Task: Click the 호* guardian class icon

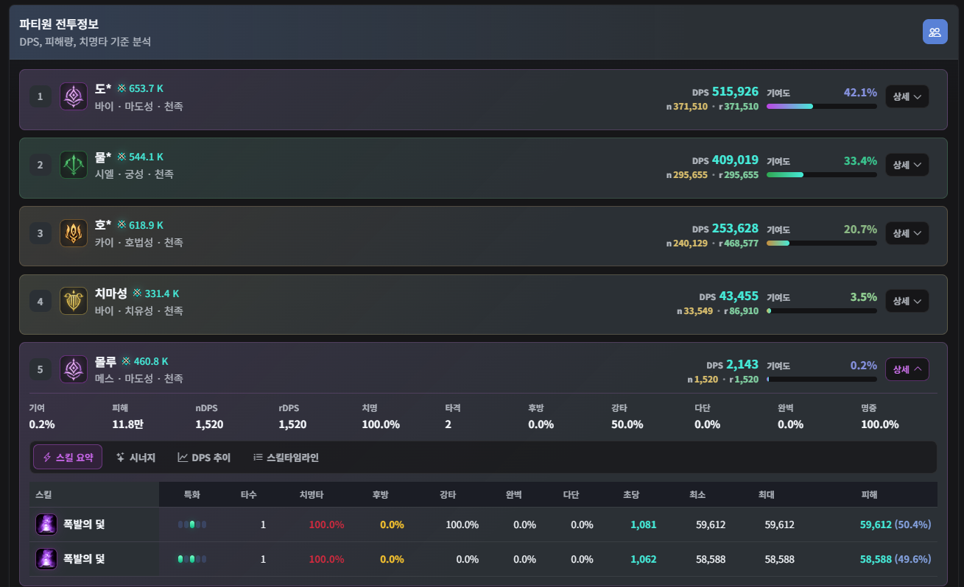Action: [x=74, y=233]
